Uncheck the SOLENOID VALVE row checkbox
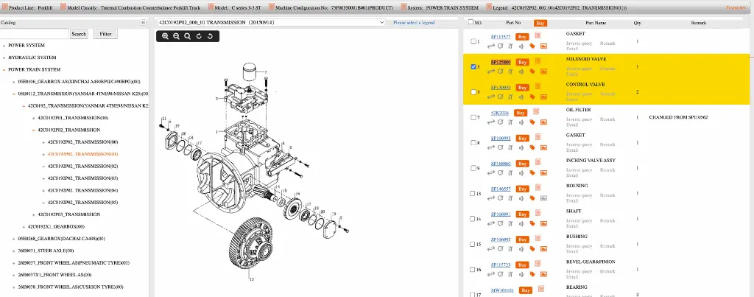This screenshot has width=754, height=297. point(473,66)
